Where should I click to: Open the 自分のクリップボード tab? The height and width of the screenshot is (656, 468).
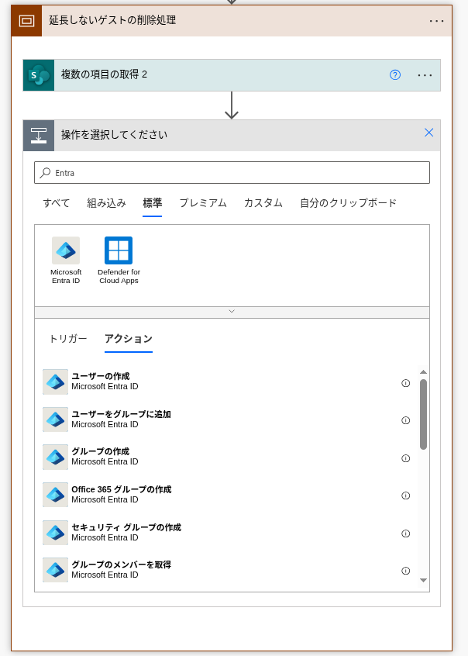click(x=348, y=203)
